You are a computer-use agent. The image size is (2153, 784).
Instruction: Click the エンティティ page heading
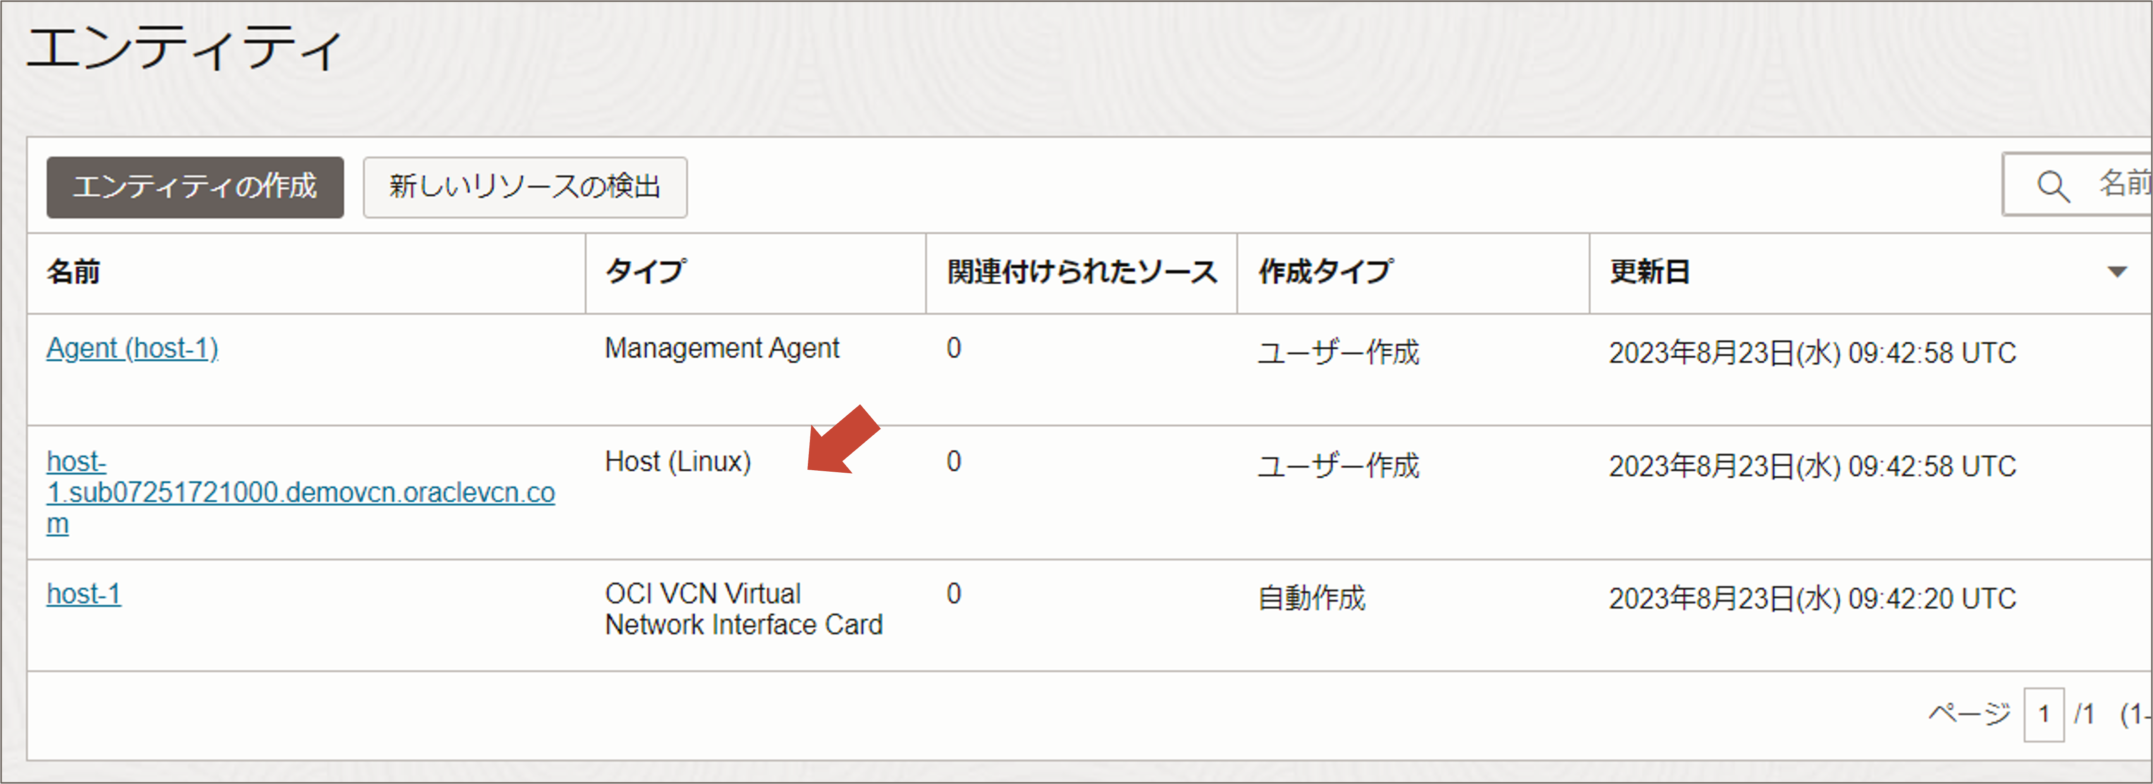(x=184, y=48)
